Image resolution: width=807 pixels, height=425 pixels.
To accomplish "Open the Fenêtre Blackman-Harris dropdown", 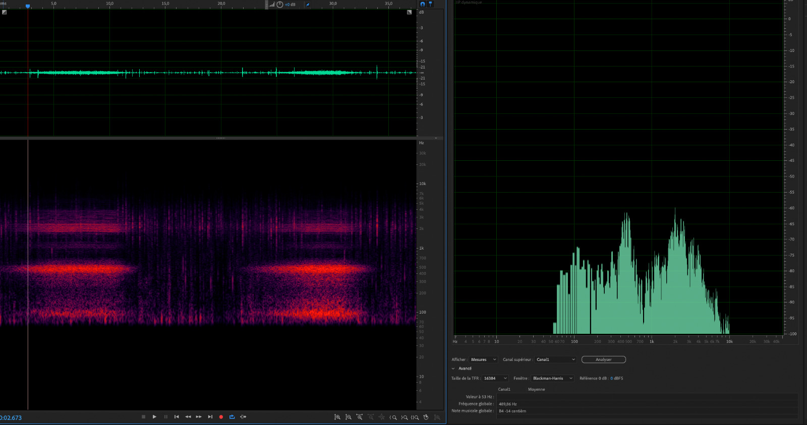I will click(552, 378).
